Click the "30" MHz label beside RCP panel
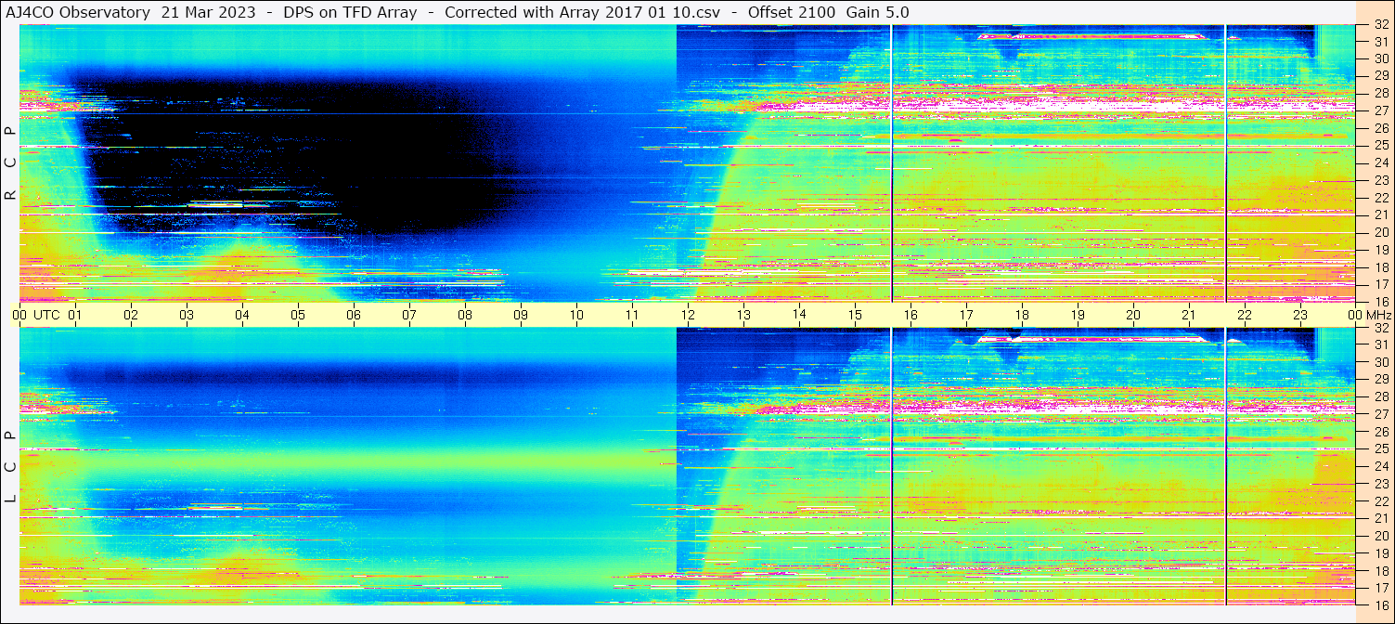This screenshot has height=624, width=1395. (x=1380, y=58)
